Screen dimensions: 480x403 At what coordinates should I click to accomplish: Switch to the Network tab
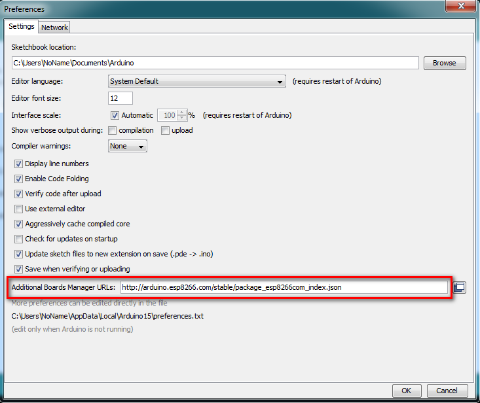pos(54,27)
